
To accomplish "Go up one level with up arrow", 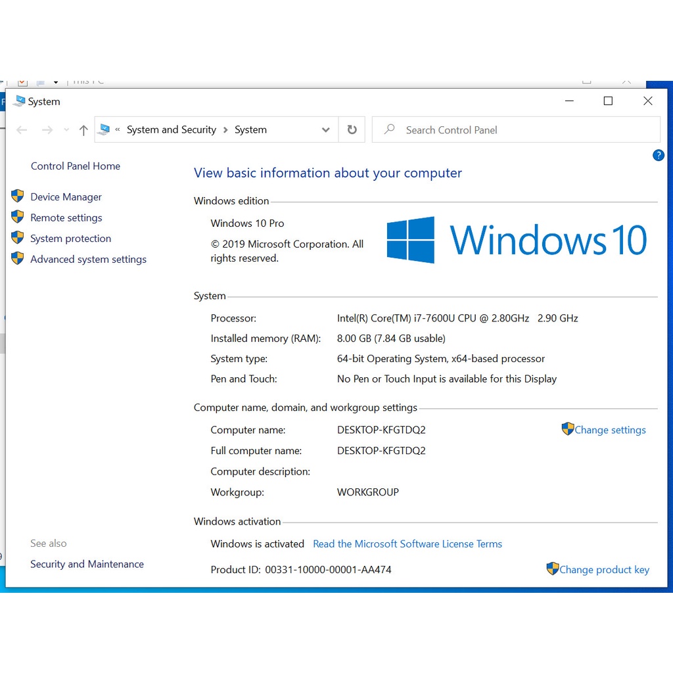I will click(x=83, y=130).
